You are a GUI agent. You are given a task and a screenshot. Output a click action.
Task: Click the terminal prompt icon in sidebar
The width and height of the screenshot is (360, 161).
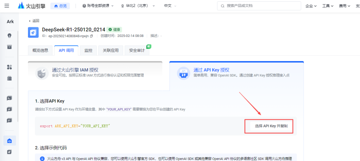(9, 98)
